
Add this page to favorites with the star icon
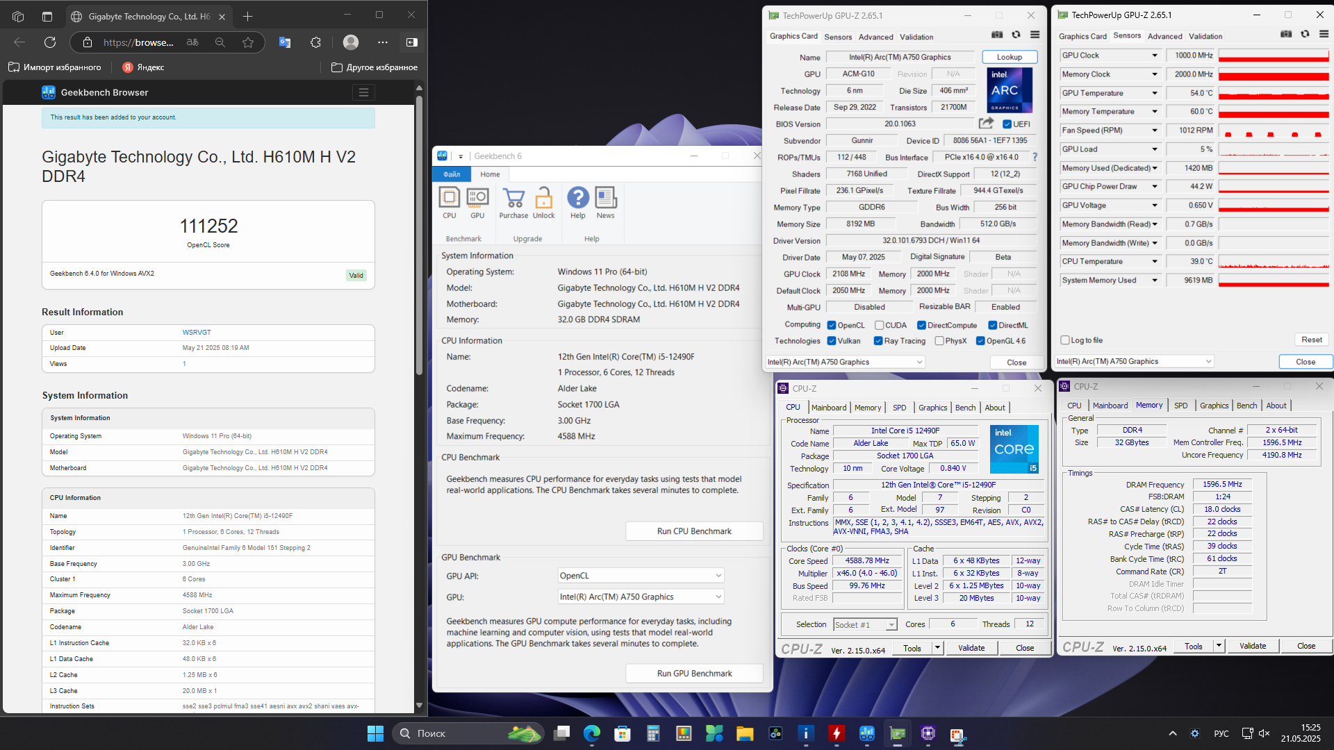(248, 42)
